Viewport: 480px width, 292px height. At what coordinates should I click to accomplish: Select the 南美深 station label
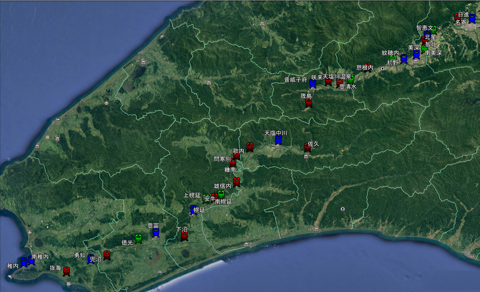(x=433, y=53)
